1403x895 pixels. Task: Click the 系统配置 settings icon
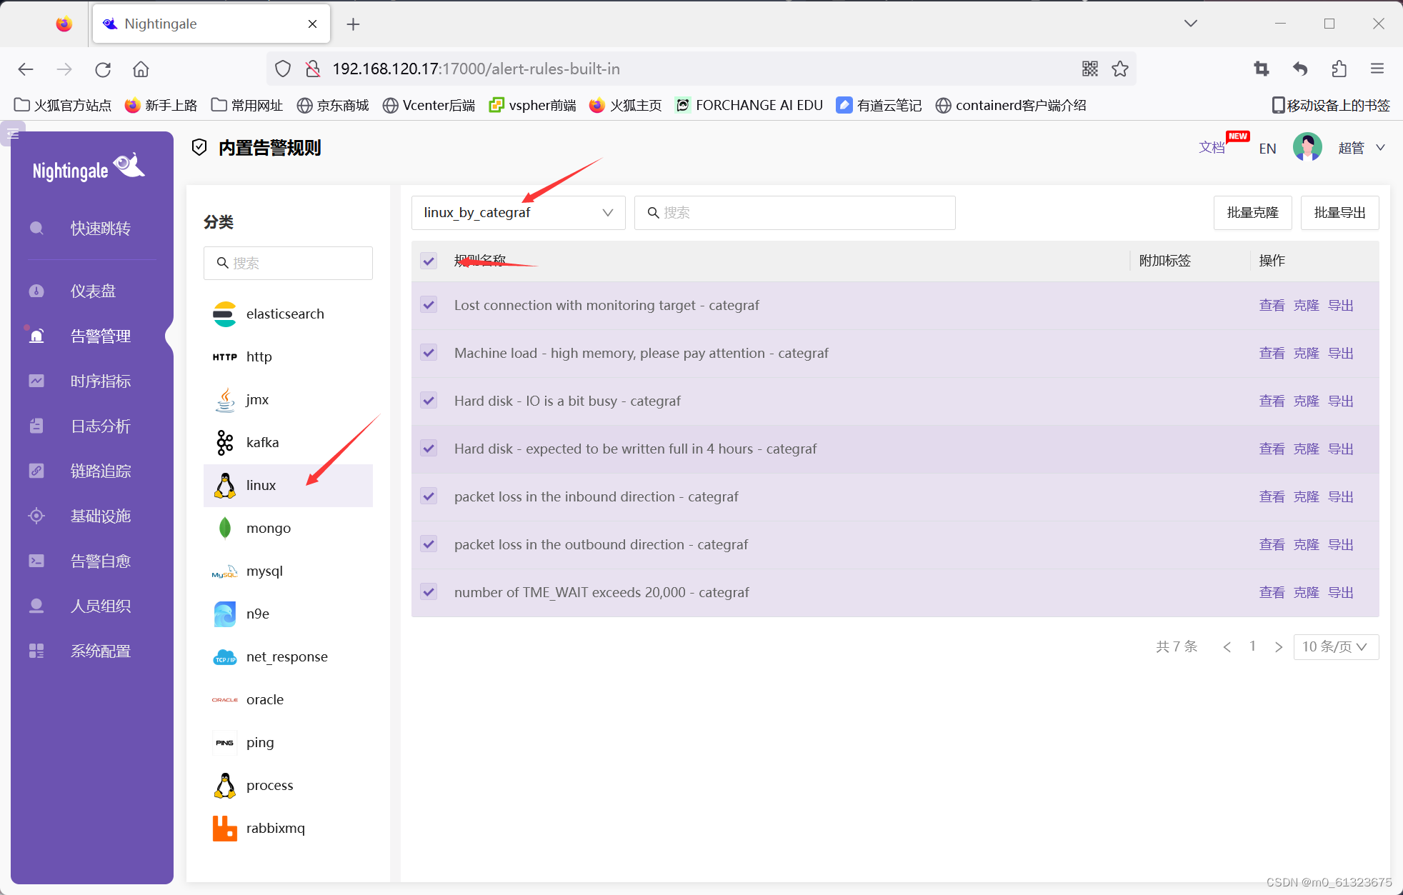click(36, 651)
